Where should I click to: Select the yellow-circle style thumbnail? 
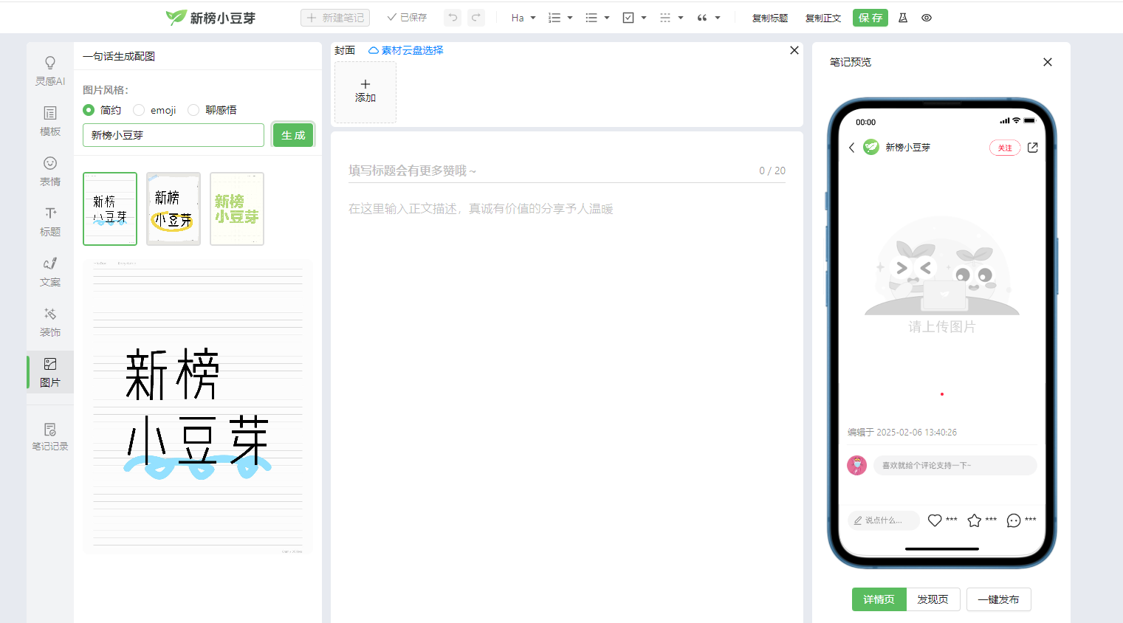pos(174,209)
